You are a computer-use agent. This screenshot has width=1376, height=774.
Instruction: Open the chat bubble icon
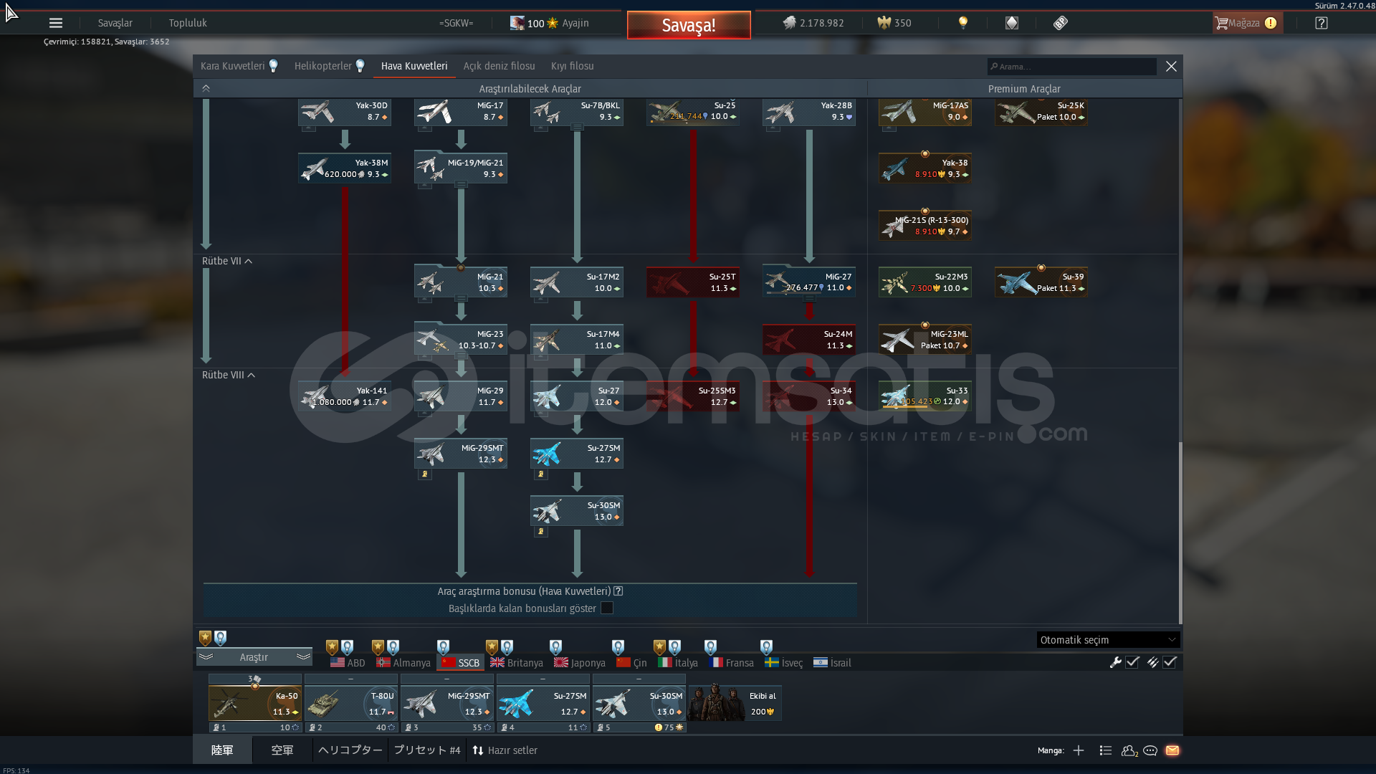click(1150, 750)
